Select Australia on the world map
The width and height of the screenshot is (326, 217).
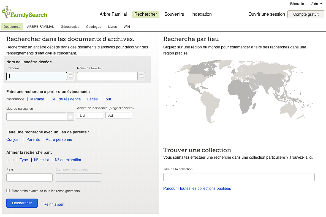tap(288, 109)
